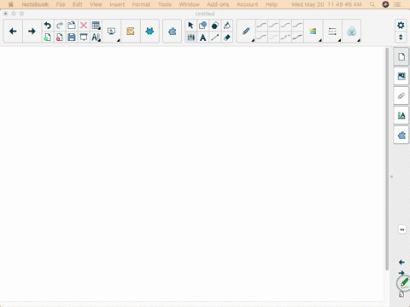This screenshot has height=307, width=410.
Task: Open the Tools menu
Action: point(165,4)
